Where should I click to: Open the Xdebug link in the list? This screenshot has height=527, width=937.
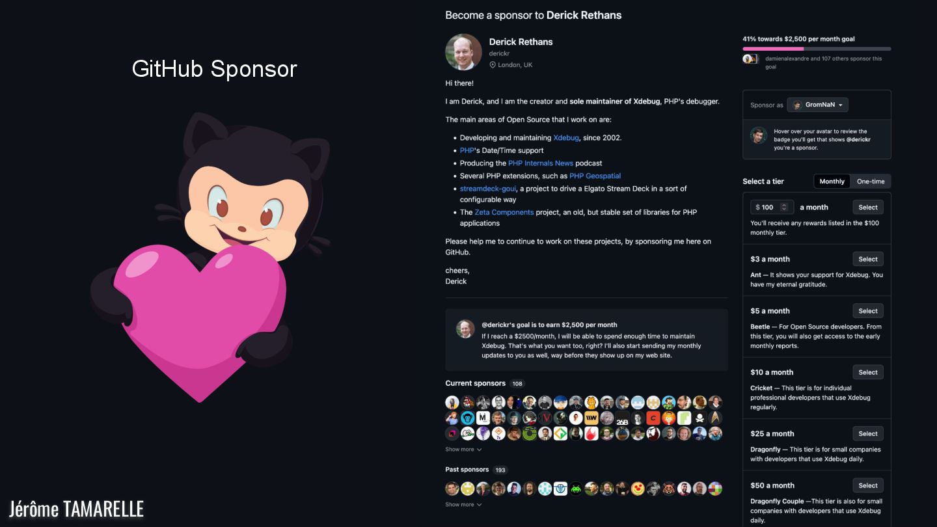[x=566, y=138]
